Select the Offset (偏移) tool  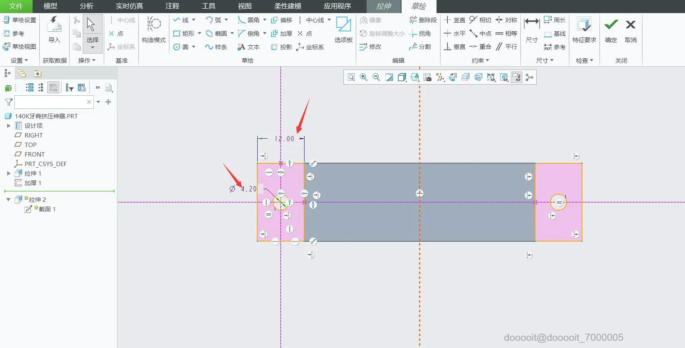pos(281,20)
